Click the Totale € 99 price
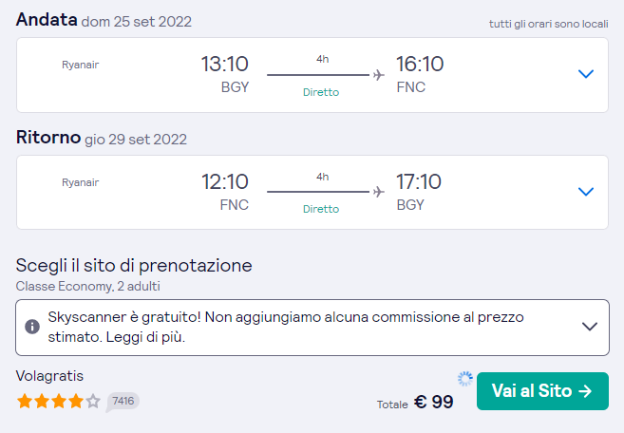 click(x=416, y=403)
